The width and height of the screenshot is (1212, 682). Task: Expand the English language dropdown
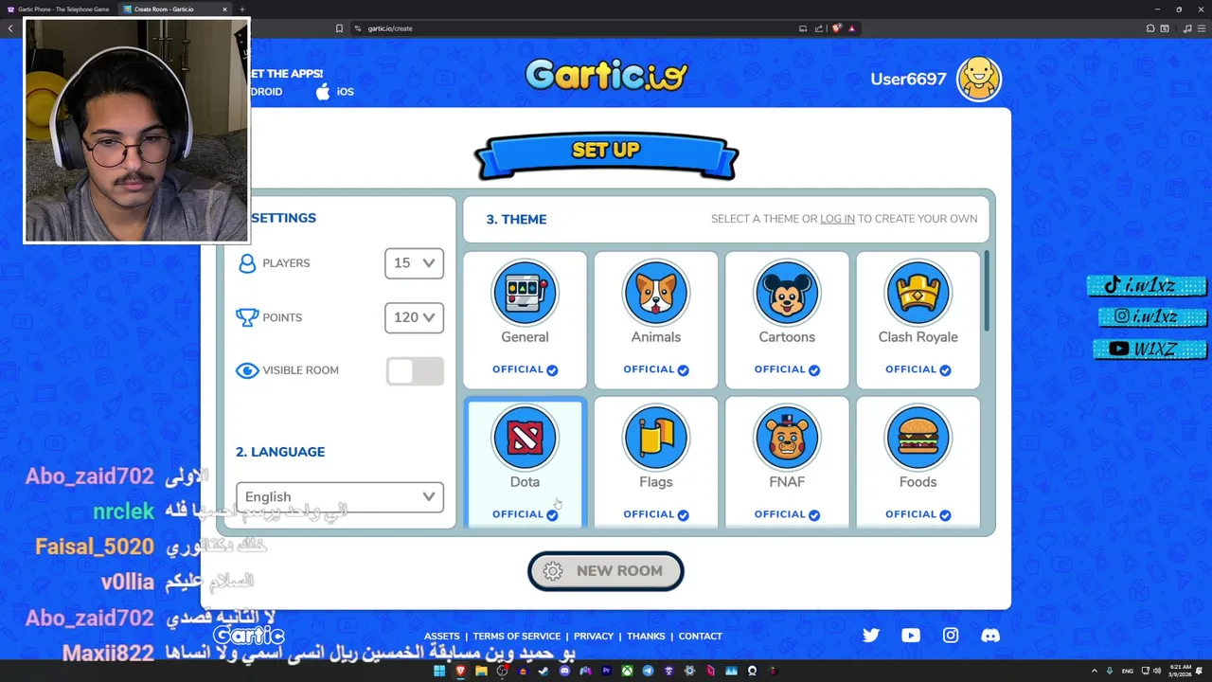pos(340,496)
